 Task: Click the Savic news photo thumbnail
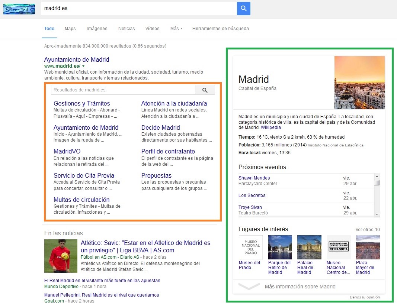click(x=61, y=256)
